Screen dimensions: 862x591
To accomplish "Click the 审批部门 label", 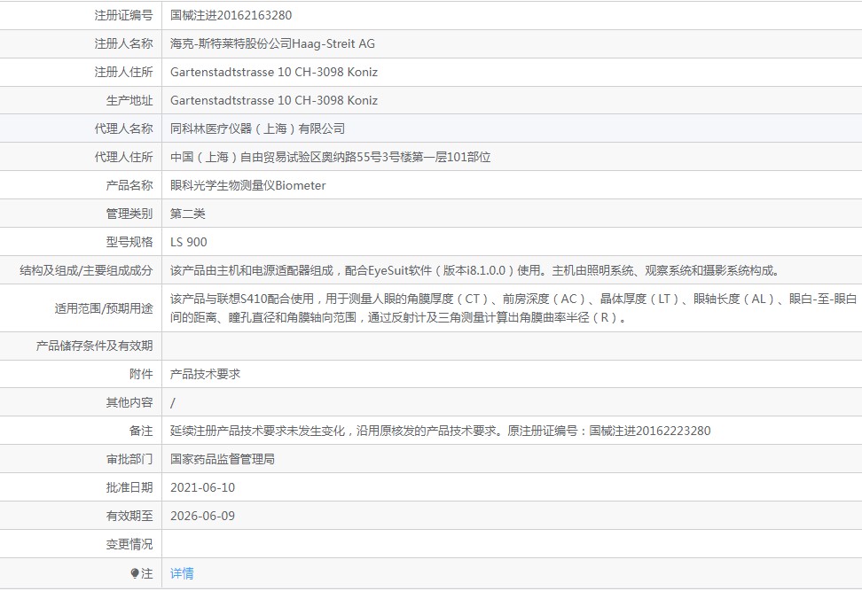I will (129, 459).
